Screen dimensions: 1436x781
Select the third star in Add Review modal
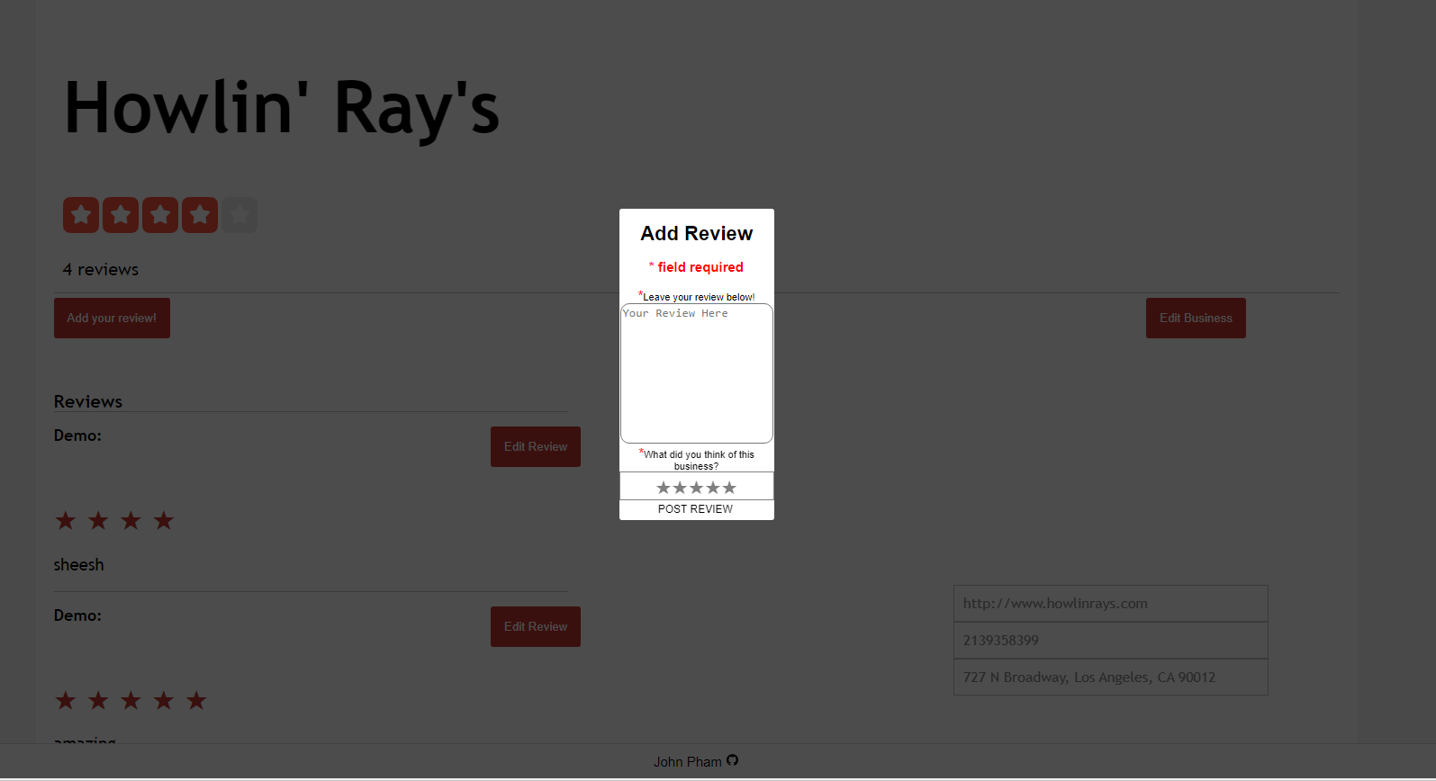[x=696, y=488]
